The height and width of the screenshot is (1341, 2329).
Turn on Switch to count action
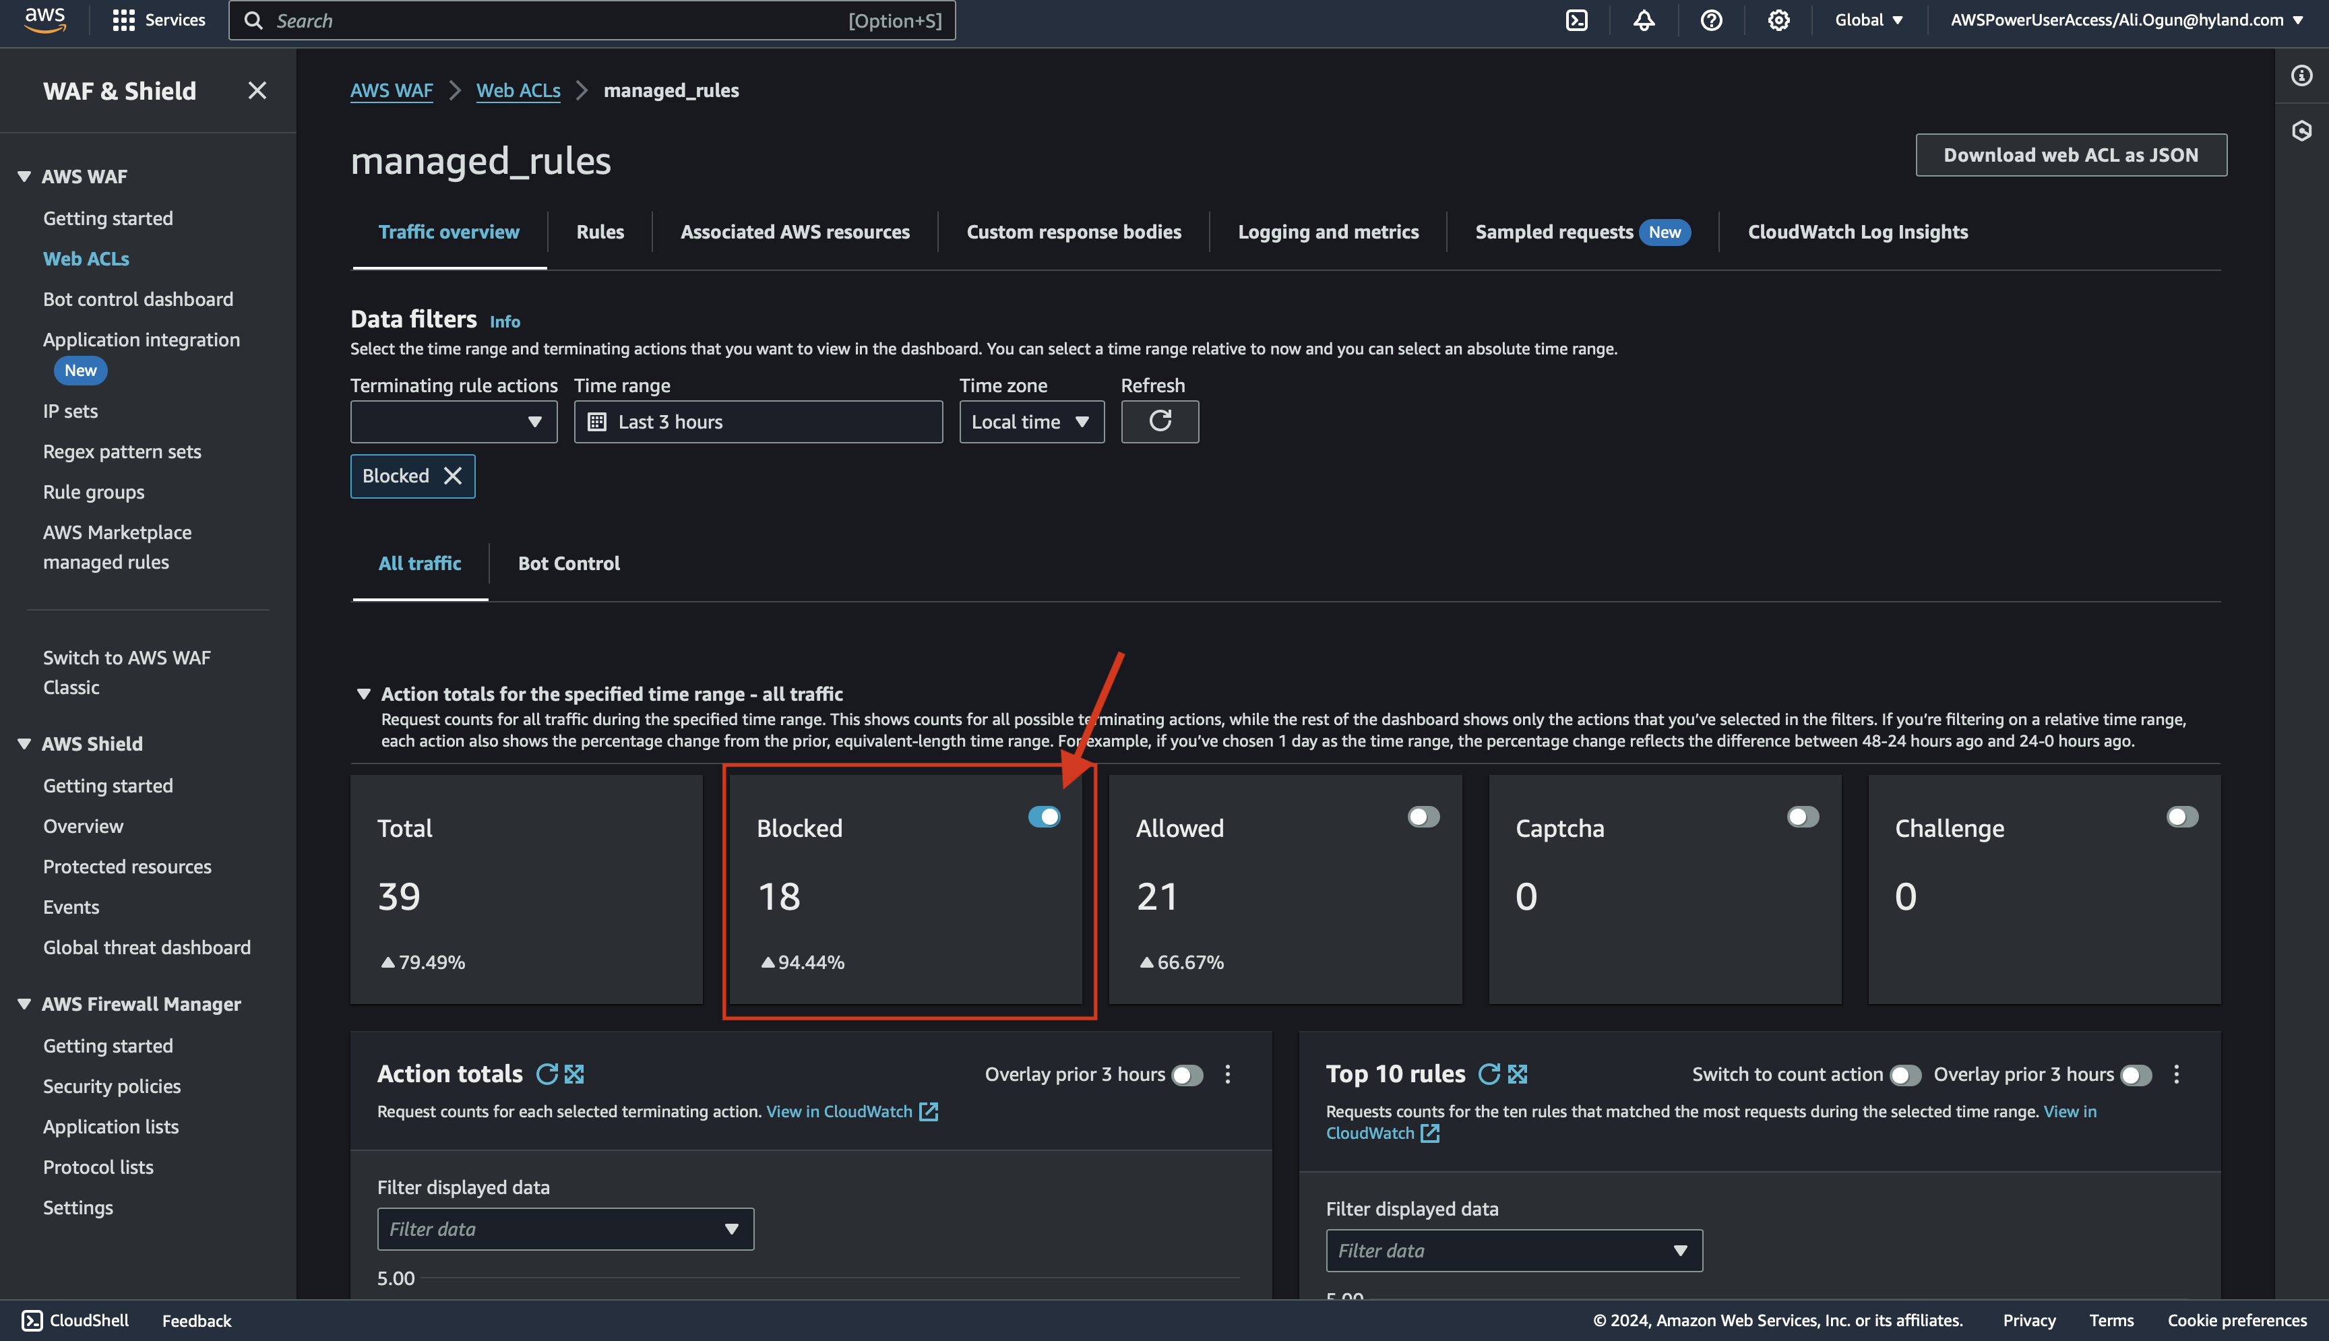(1904, 1075)
